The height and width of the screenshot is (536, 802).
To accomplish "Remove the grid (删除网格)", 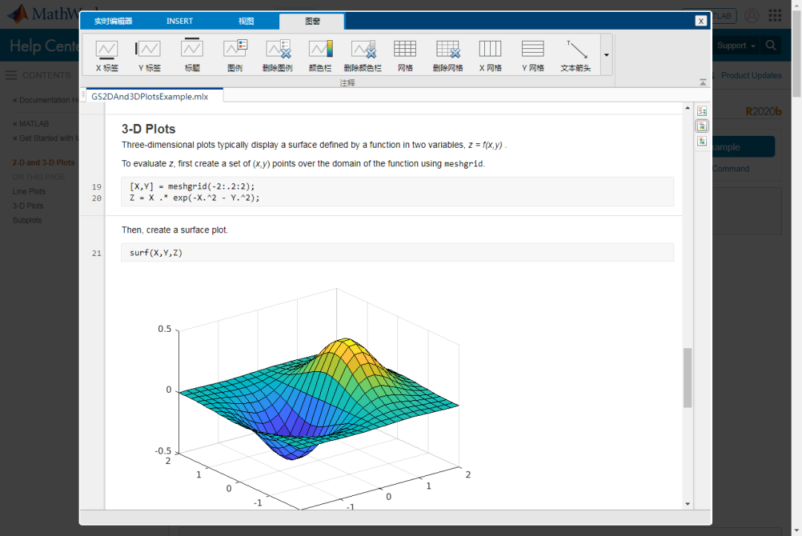I will [448, 55].
